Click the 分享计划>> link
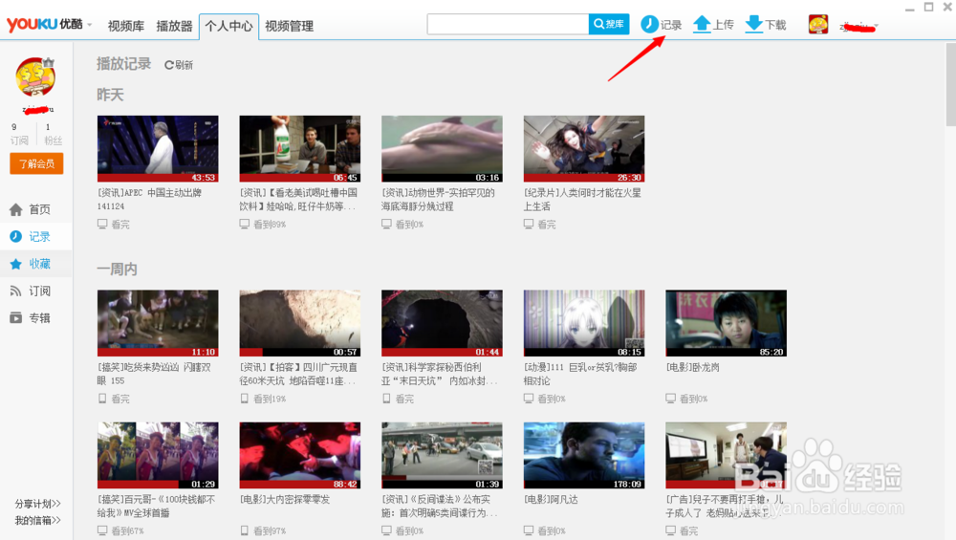Viewport: 956px width, 540px height. (x=38, y=504)
